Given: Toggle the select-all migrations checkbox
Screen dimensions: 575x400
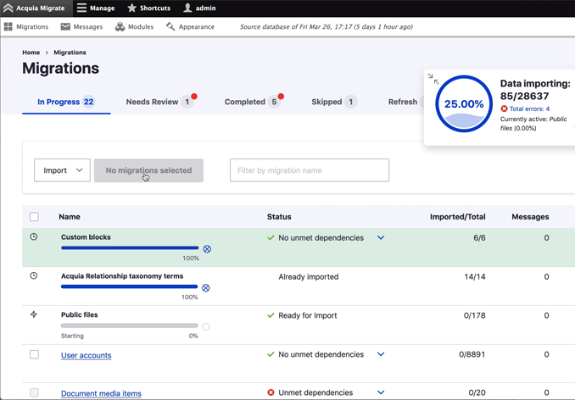Looking at the screenshot, I should click(35, 217).
